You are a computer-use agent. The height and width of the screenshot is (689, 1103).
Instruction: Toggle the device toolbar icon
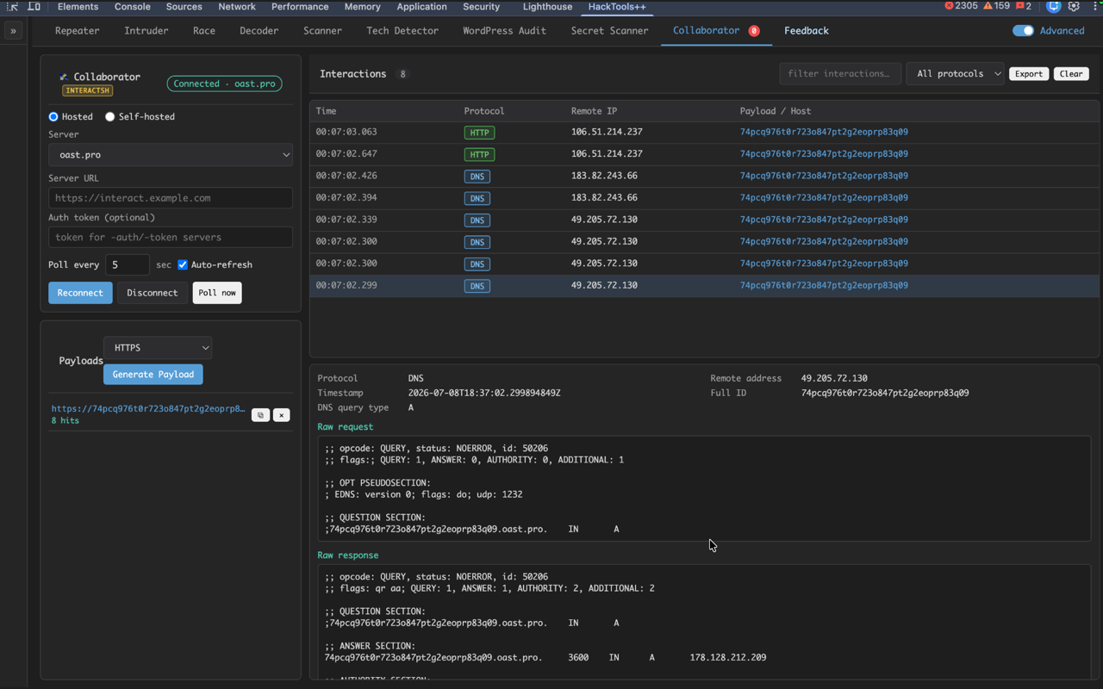pos(34,6)
